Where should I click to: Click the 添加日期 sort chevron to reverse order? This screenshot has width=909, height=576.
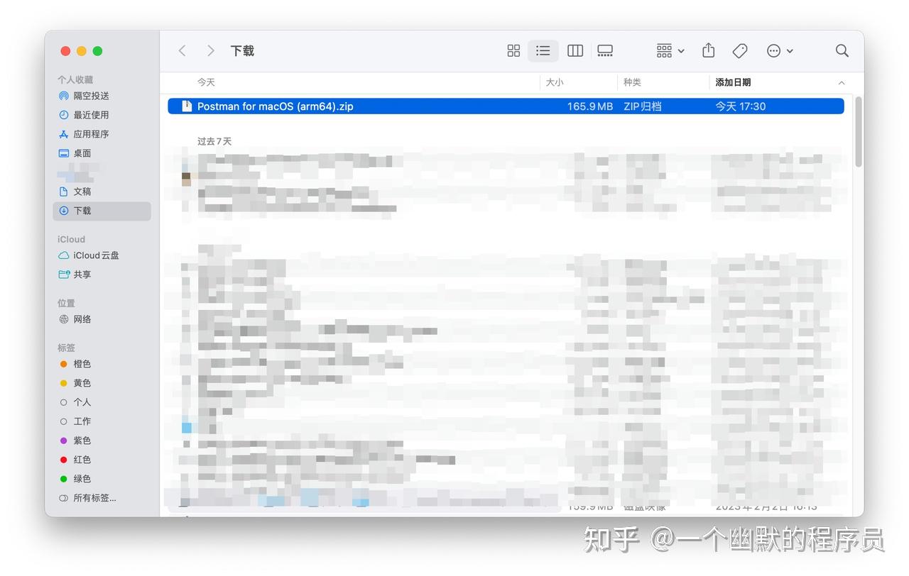coord(841,82)
